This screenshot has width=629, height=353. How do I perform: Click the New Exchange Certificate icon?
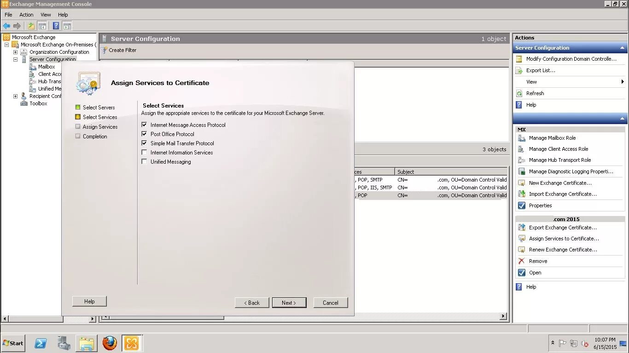click(x=522, y=183)
